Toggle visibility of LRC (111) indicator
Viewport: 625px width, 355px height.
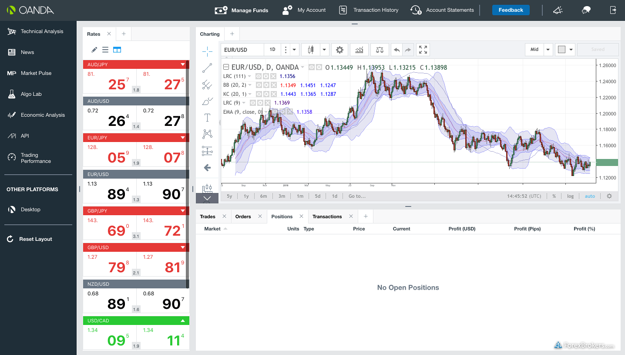259,76
